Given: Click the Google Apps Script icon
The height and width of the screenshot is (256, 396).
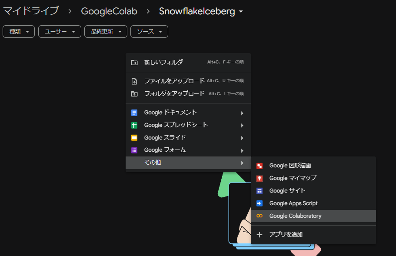Looking at the screenshot, I should point(260,203).
